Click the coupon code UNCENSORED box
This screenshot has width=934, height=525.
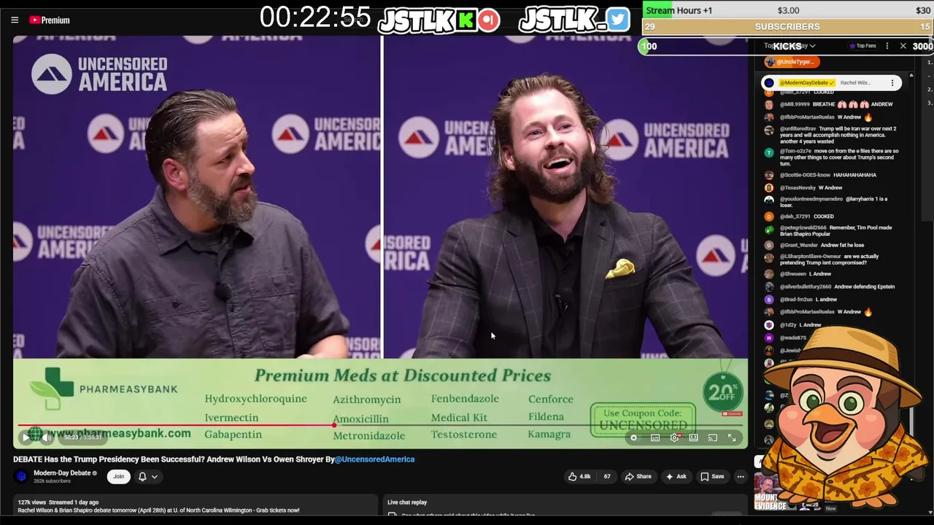(x=642, y=419)
